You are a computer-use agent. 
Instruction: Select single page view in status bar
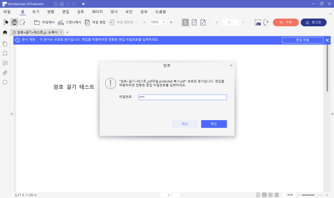258,195
